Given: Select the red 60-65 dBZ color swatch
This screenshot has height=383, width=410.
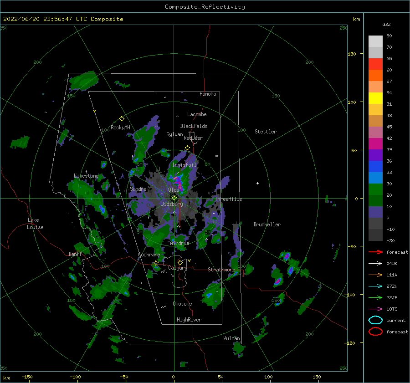Looking at the screenshot, I should click(375, 64).
